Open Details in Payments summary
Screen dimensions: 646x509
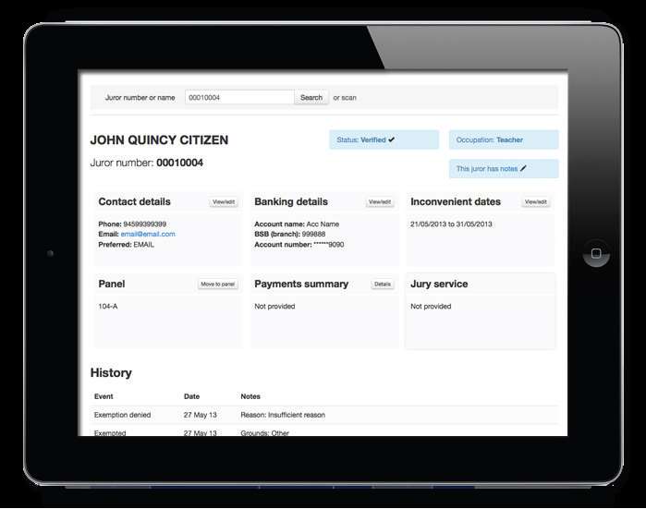pos(383,285)
